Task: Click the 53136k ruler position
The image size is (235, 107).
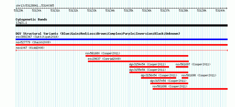Action: tap(147, 10)
